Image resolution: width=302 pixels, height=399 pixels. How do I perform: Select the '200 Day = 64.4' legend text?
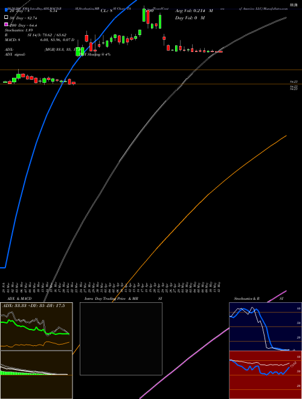23,25
